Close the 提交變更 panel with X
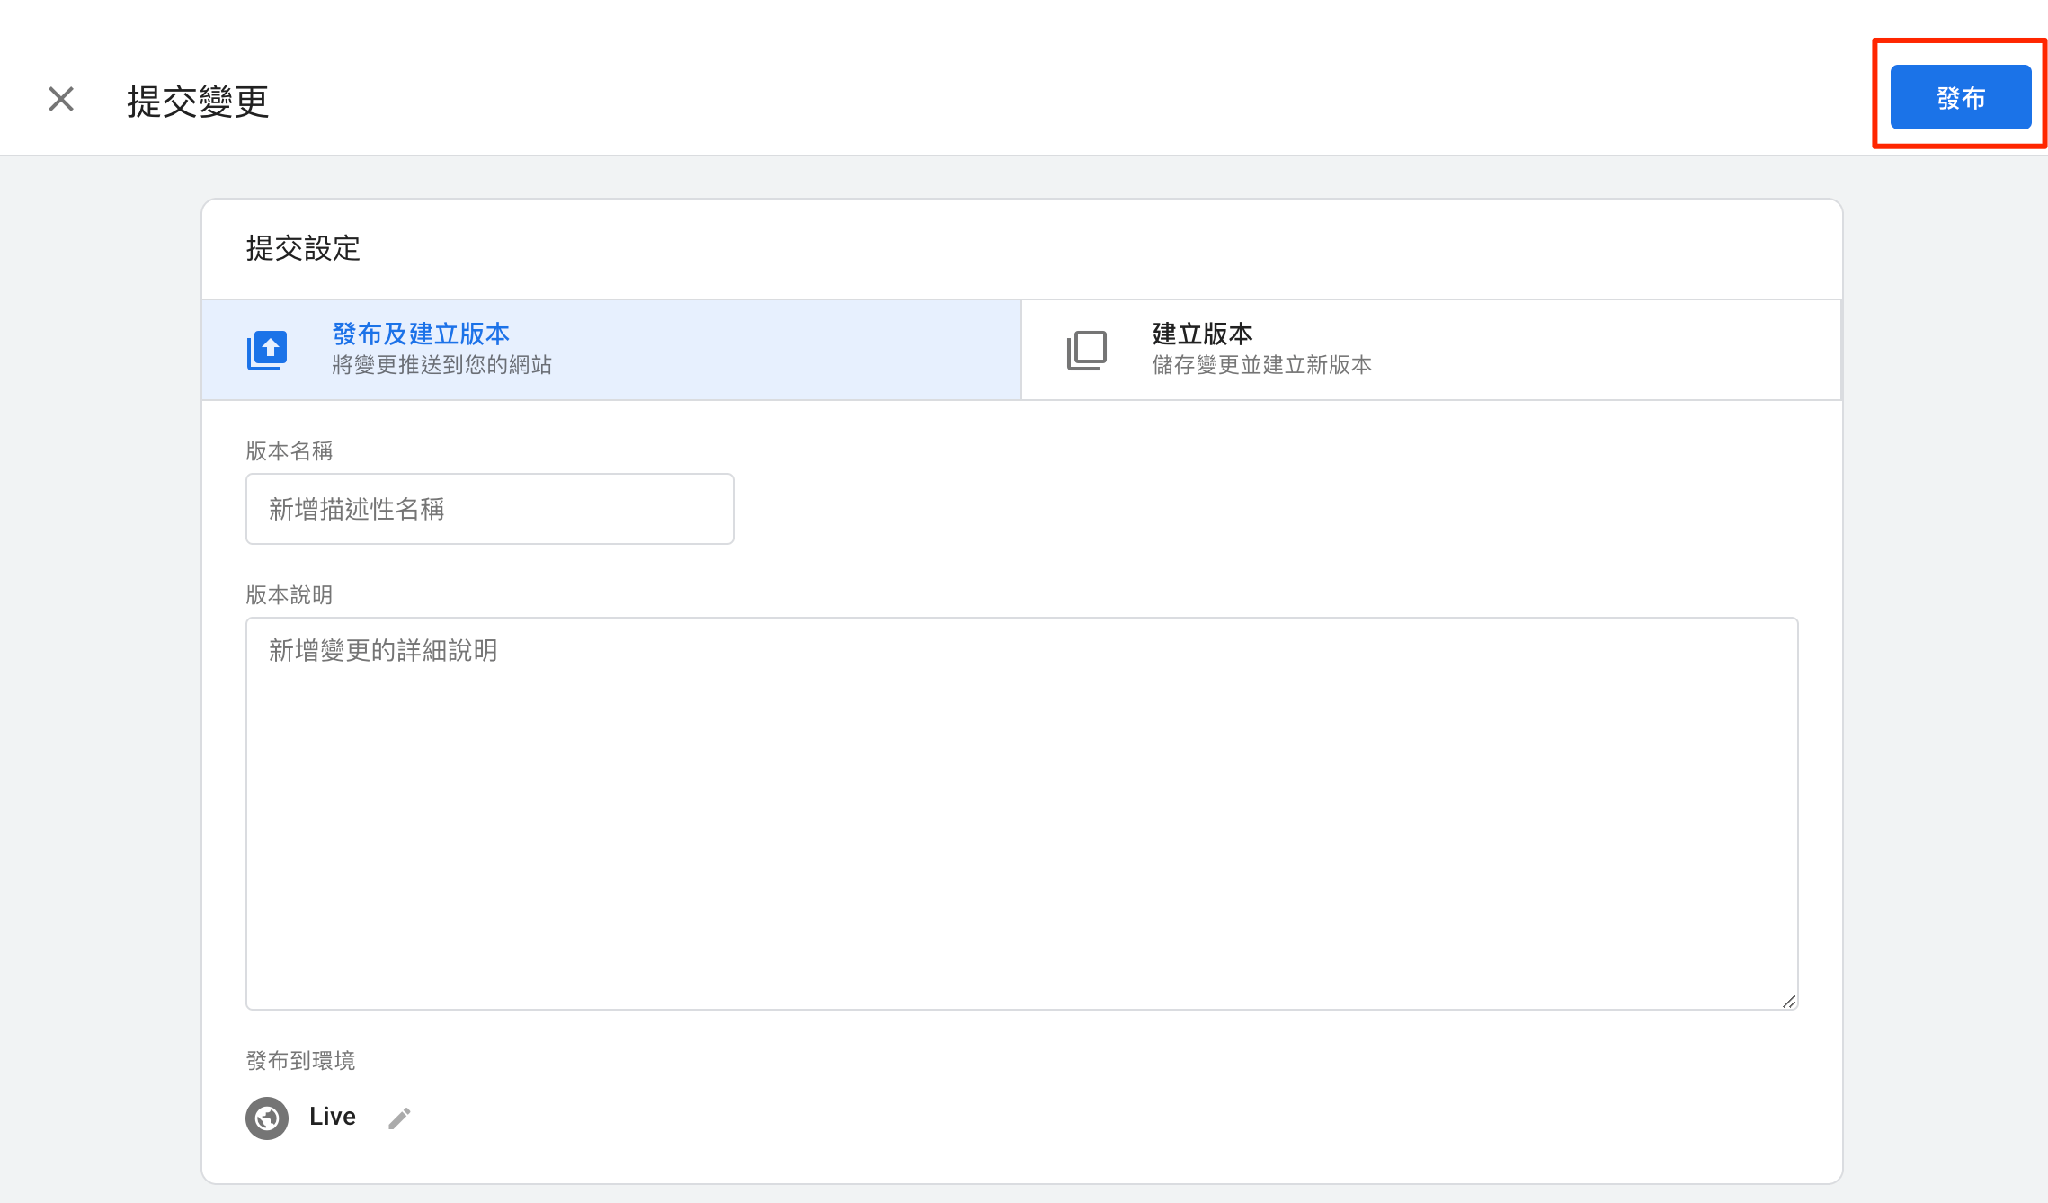The image size is (2048, 1203). pos(61,99)
